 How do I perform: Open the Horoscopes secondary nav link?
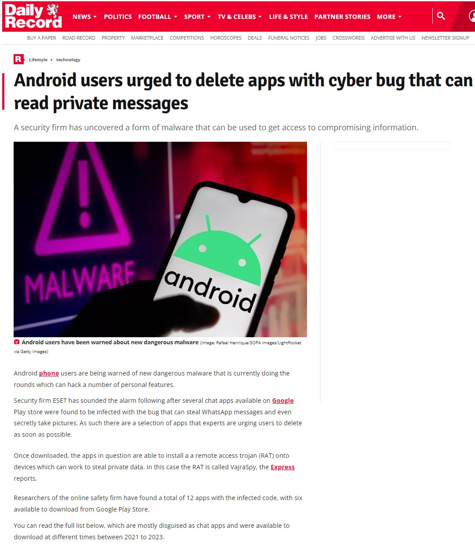[x=226, y=38]
